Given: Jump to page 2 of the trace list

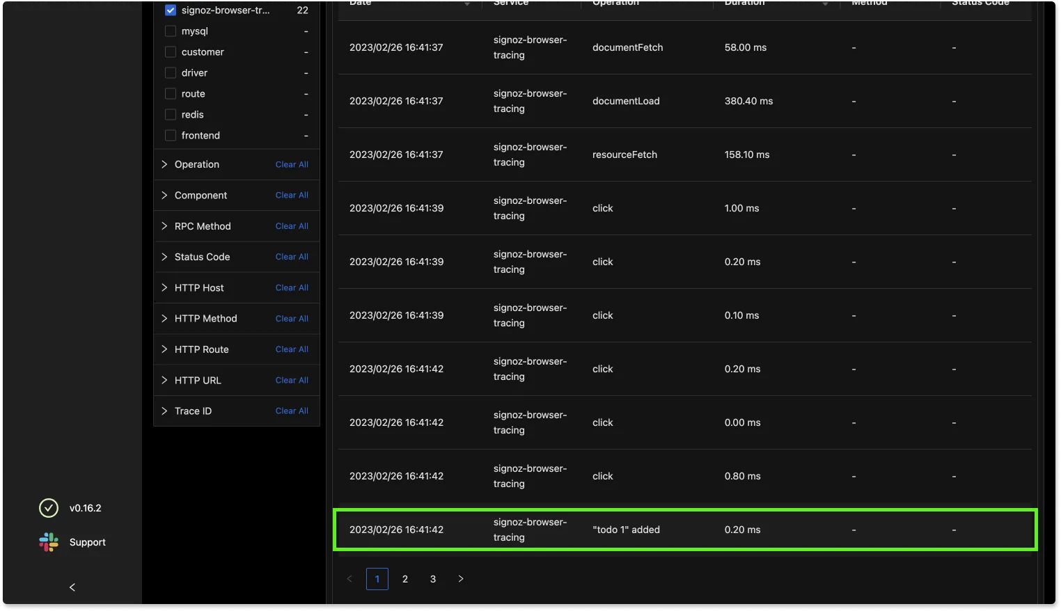Looking at the screenshot, I should point(405,579).
